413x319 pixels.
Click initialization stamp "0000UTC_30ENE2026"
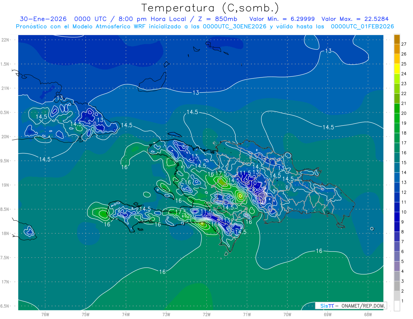coord(235,26)
